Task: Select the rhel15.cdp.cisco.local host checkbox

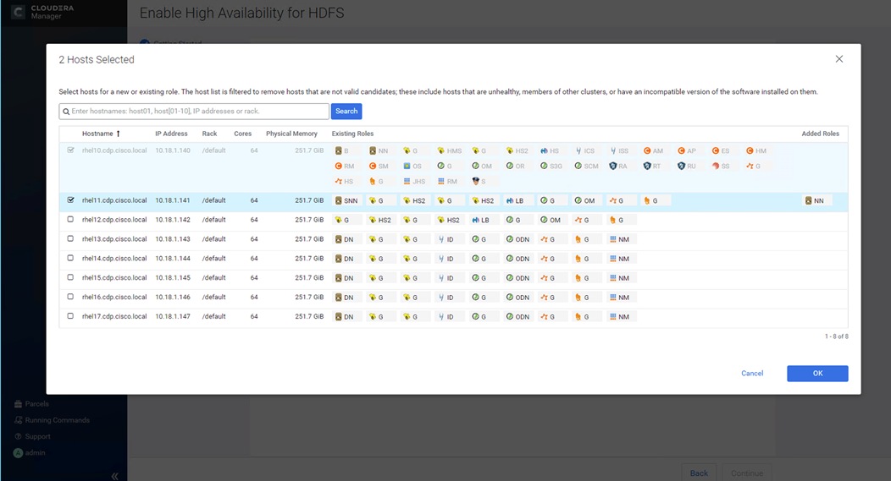Action: coord(70,277)
